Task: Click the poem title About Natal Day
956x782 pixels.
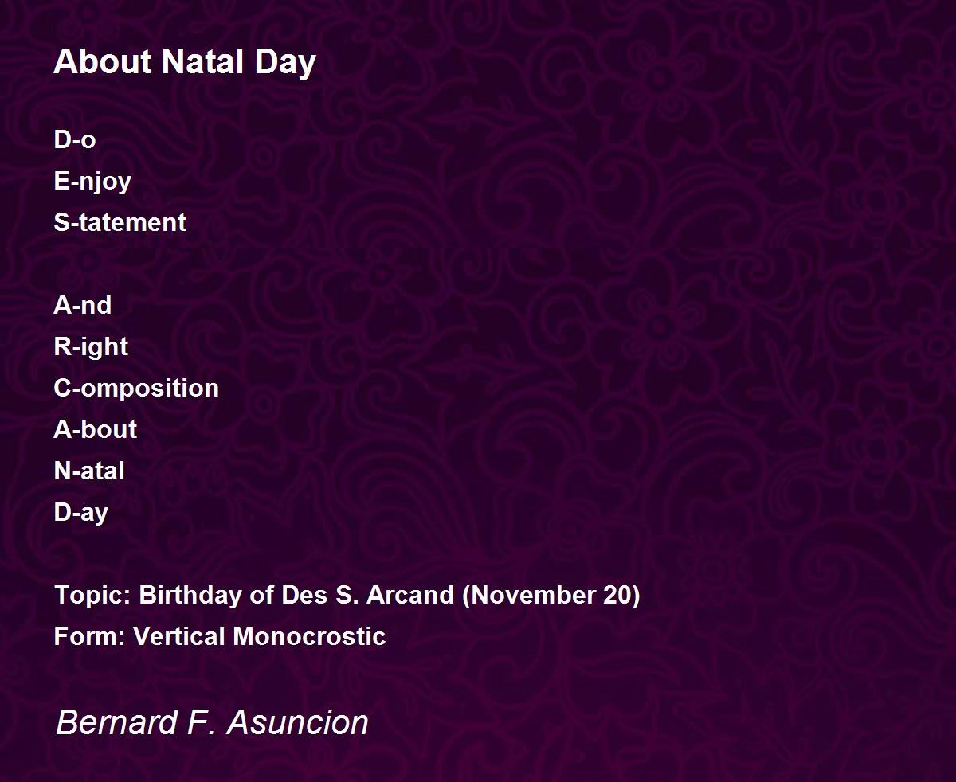Action: tap(185, 62)
